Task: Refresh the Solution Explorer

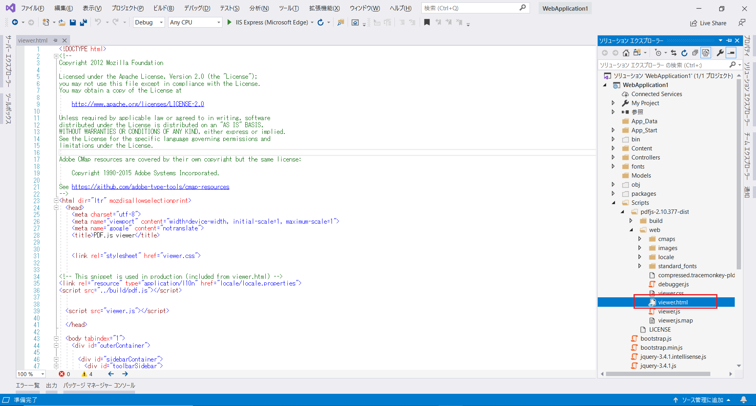Action: [684, 52]
